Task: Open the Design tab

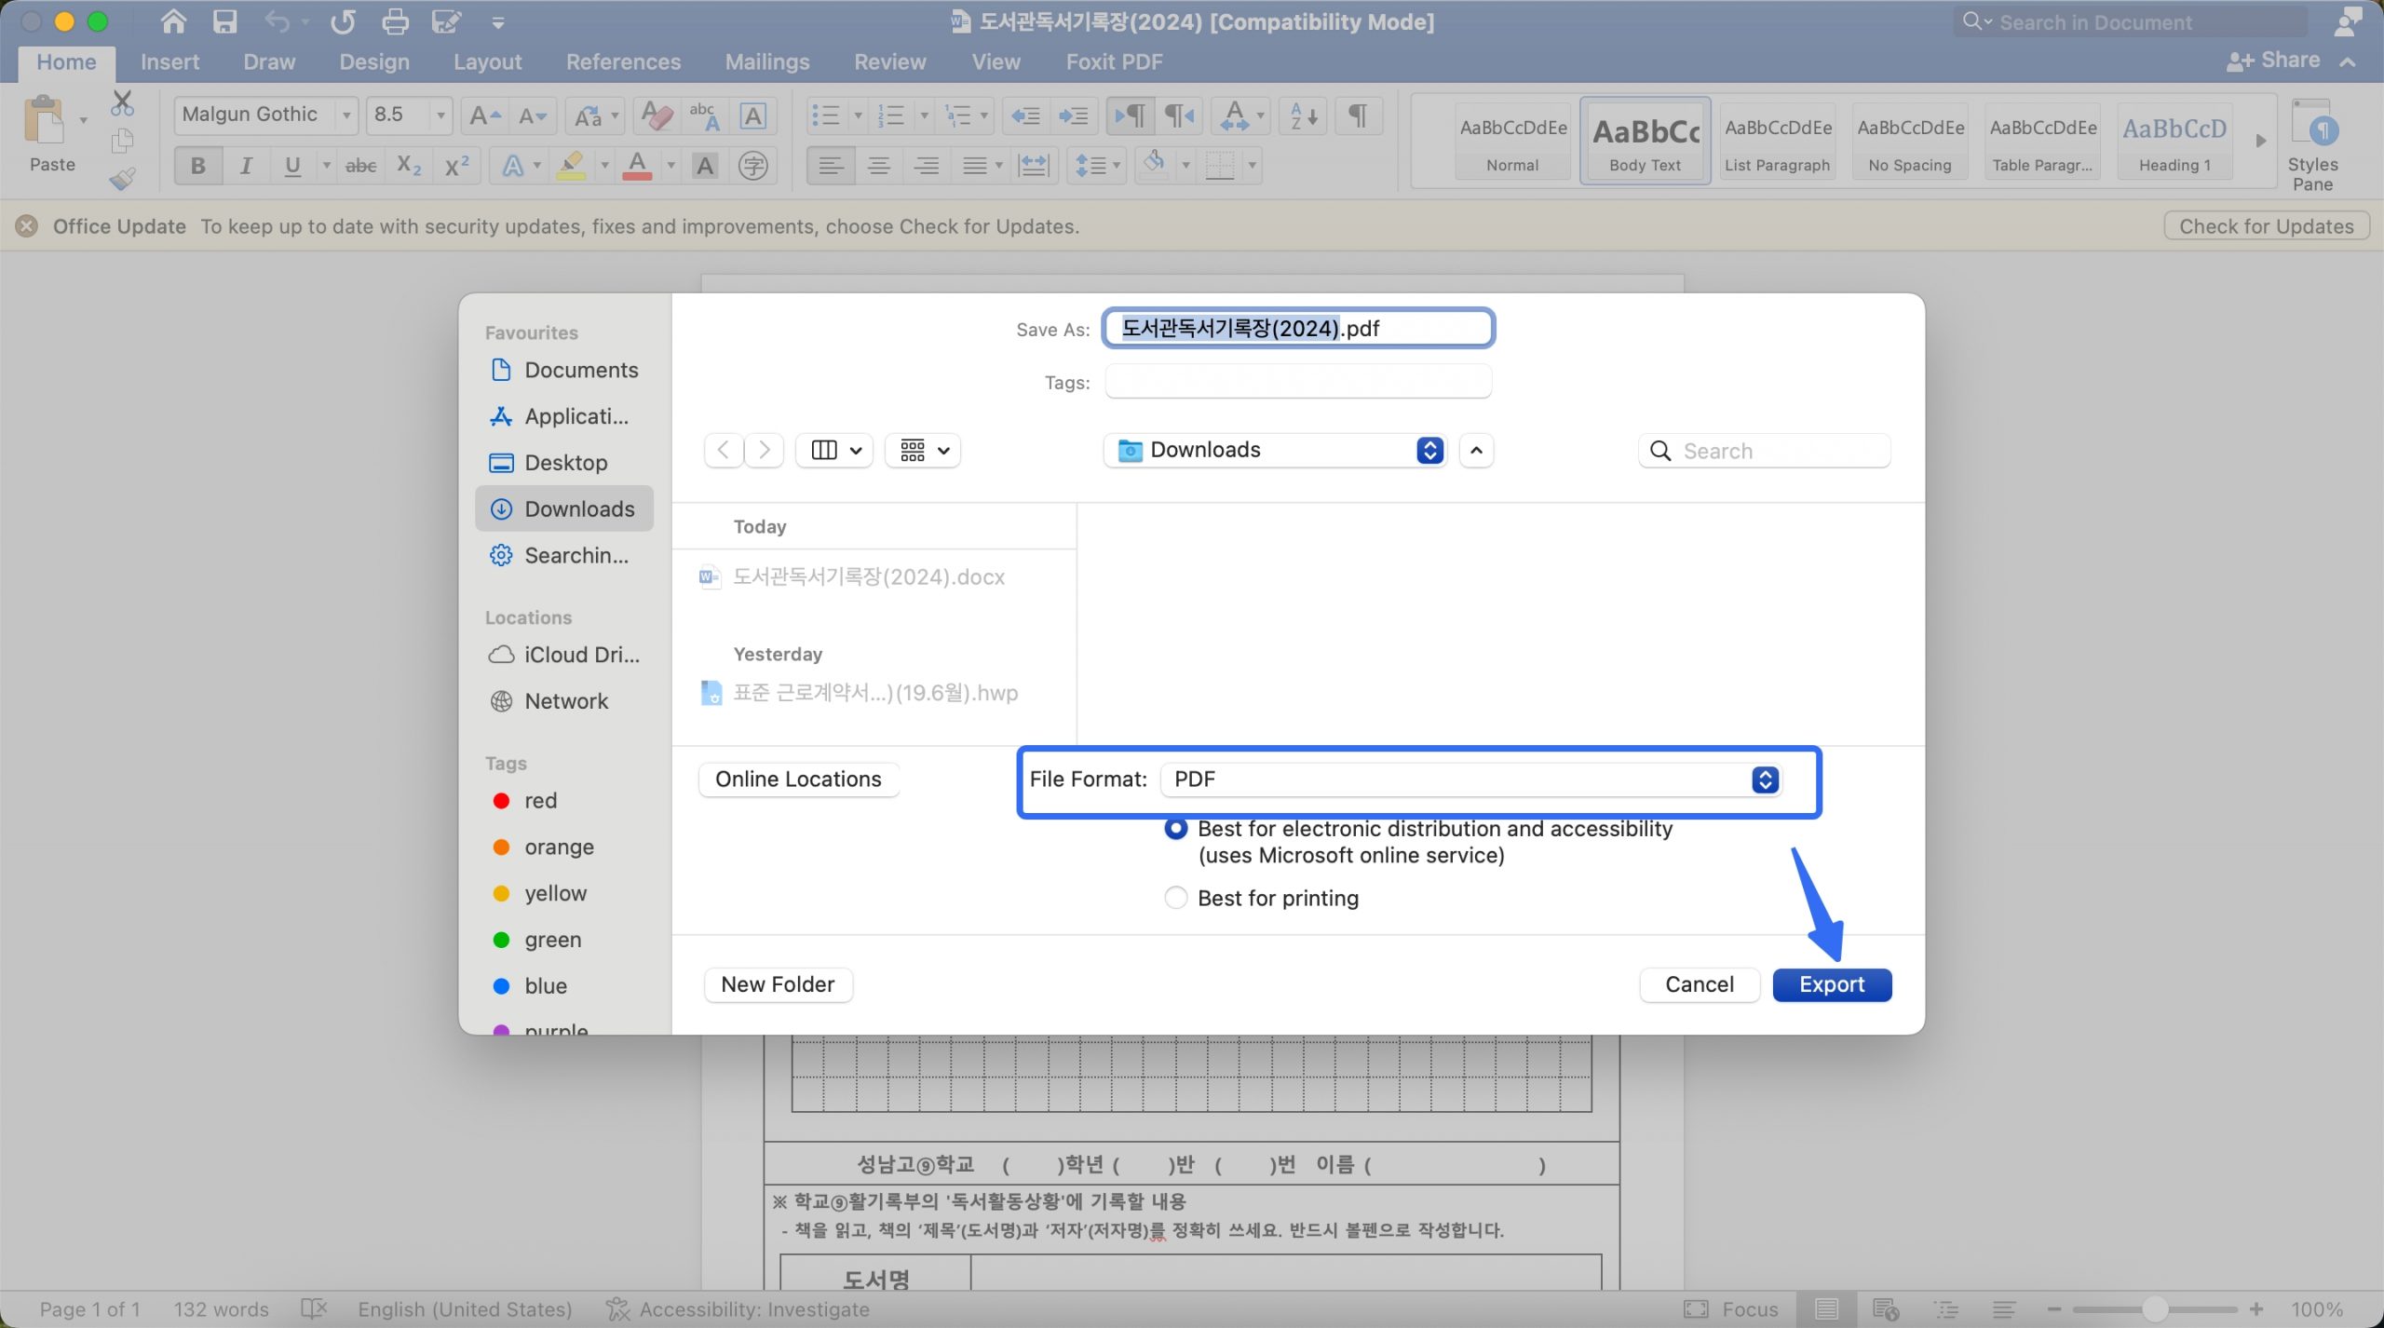Action: pyautogui.click(x=373, y=62)
